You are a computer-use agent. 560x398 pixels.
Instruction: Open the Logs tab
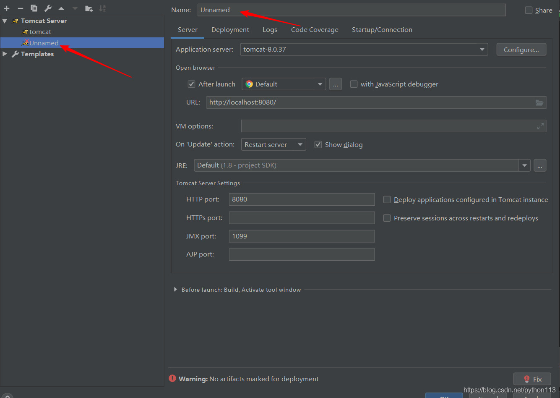(270, 30)
